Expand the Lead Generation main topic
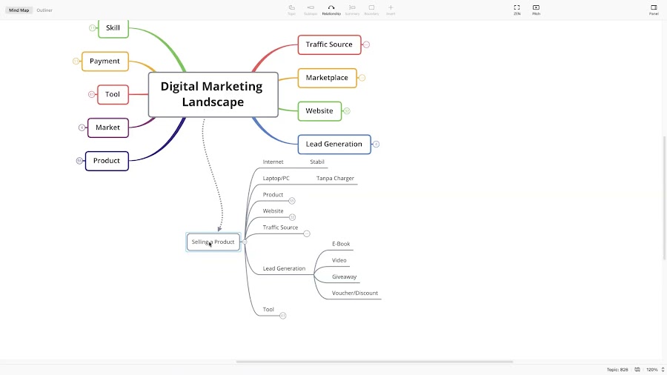This screenshot has height=375, width=667. 376,144
